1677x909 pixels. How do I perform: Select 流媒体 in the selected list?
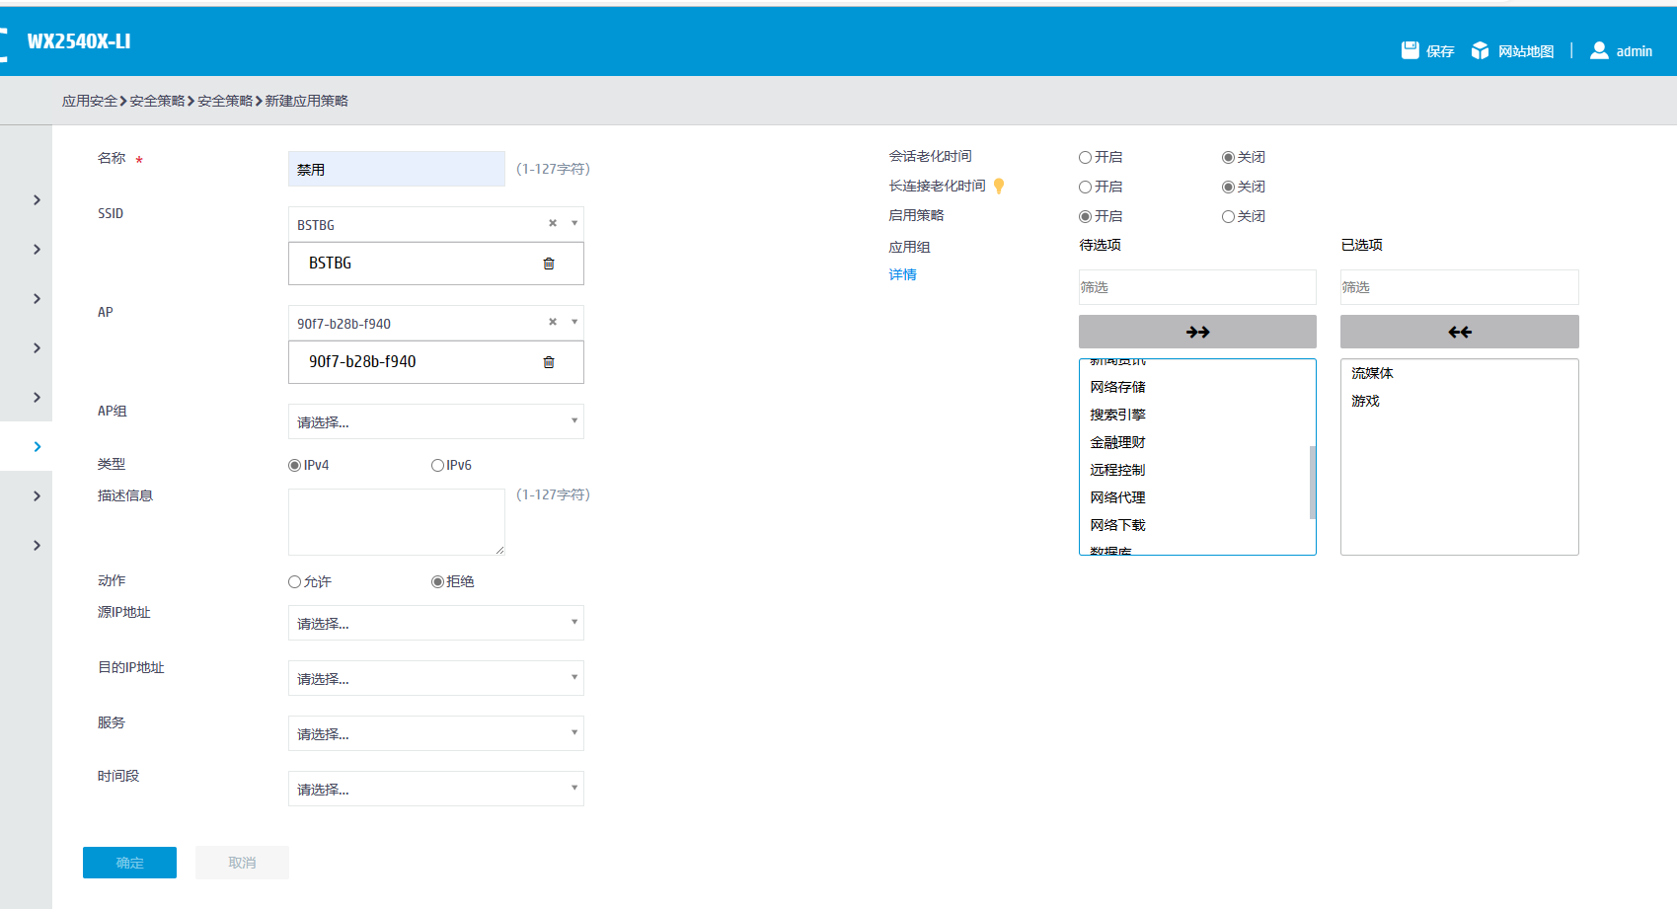tap(1373, 373)
